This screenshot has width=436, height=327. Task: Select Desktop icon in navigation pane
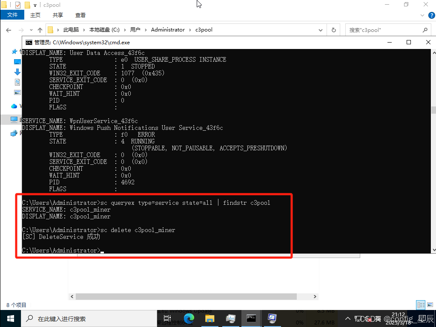(x=17, y=62)
